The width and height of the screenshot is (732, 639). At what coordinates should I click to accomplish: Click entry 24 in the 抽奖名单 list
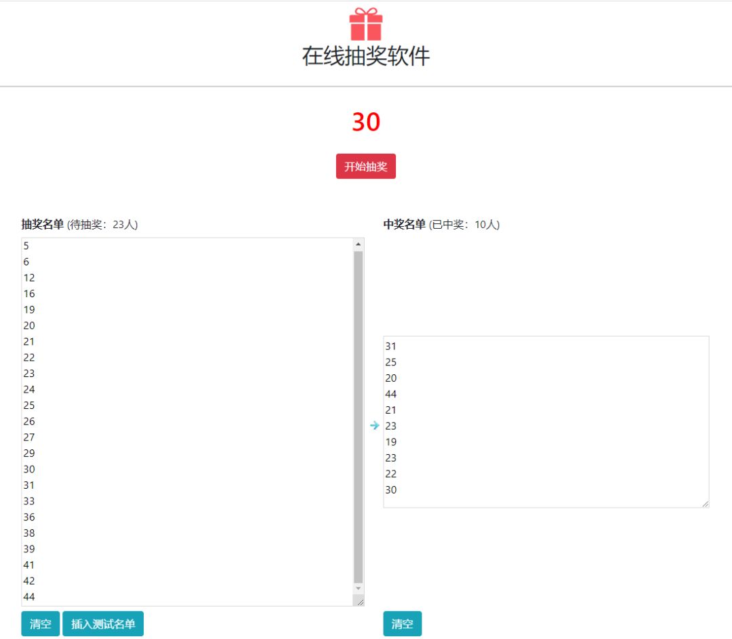click(x=29, y=389)
